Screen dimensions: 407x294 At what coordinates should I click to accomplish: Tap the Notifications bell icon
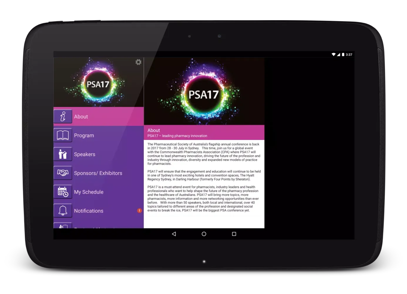tap(63, 211)
